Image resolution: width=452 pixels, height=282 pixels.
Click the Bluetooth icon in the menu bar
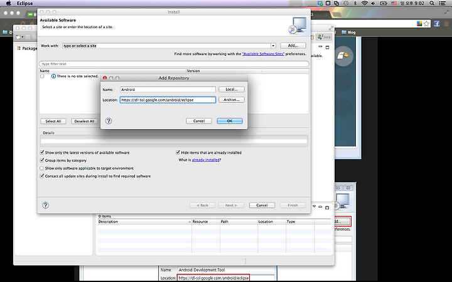tap(355, 4)
